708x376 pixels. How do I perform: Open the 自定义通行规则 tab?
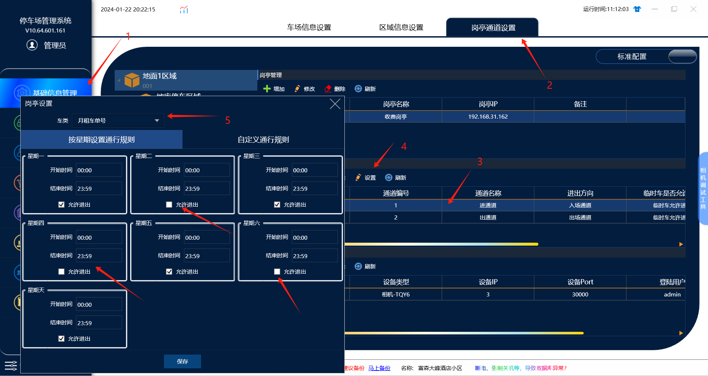pyautogui.click(x=263, y=140)
